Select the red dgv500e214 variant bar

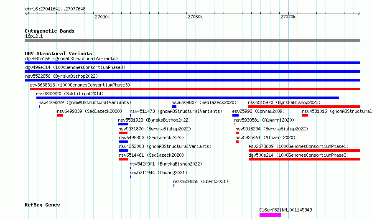pos(304,159)
